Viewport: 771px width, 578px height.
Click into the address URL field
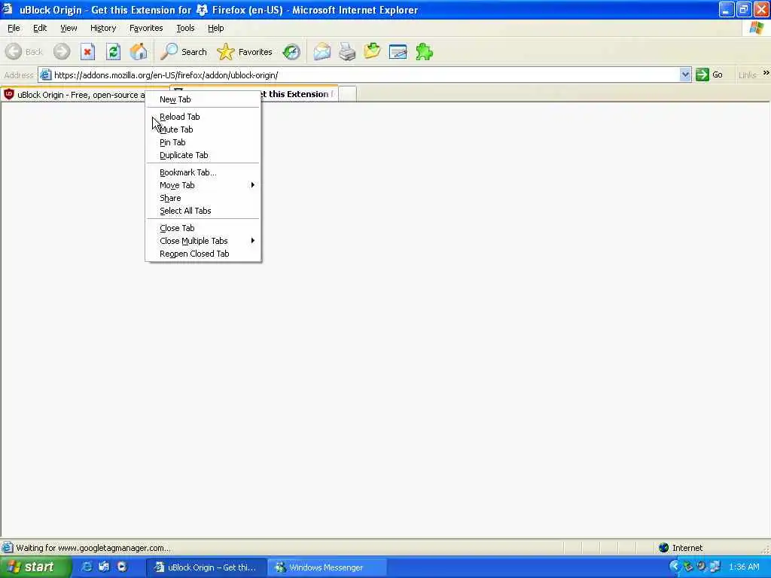[364, 75]
